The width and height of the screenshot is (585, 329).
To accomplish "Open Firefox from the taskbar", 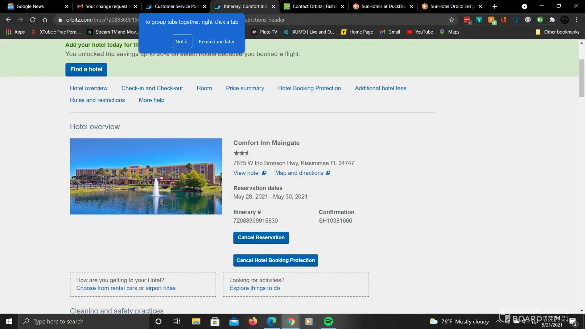I will click(253, 321).
